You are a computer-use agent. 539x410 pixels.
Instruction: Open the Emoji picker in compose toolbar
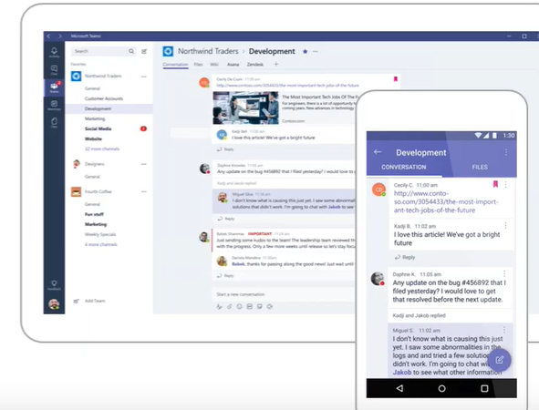tap(239, 306)
